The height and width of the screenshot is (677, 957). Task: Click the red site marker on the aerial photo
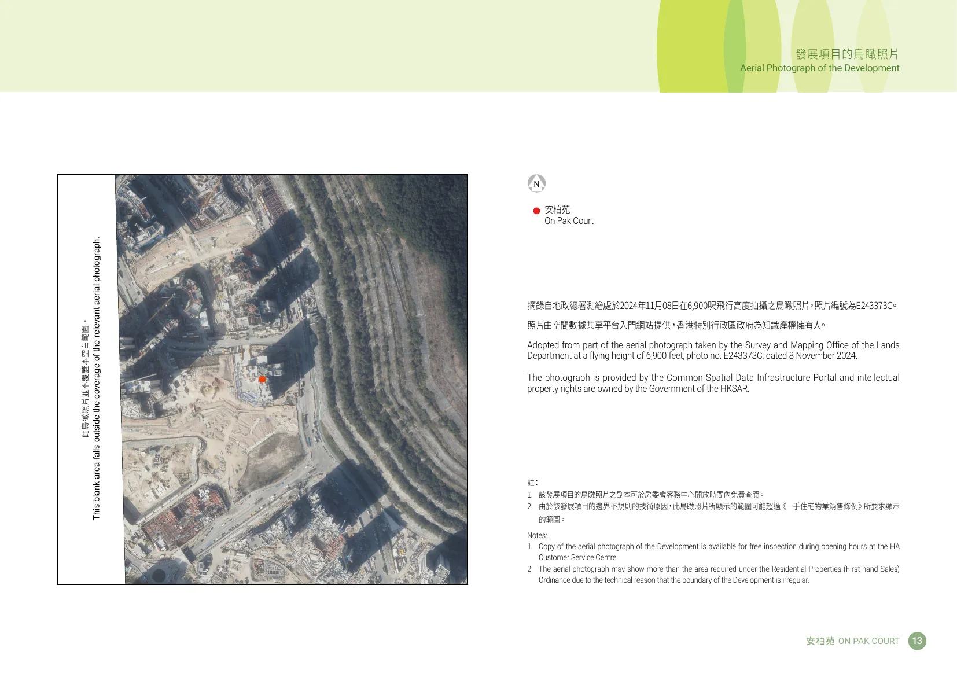point(262,379)
